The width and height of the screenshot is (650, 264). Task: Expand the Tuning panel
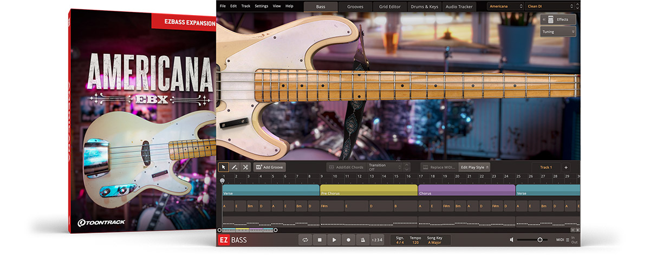pos(558,32)
